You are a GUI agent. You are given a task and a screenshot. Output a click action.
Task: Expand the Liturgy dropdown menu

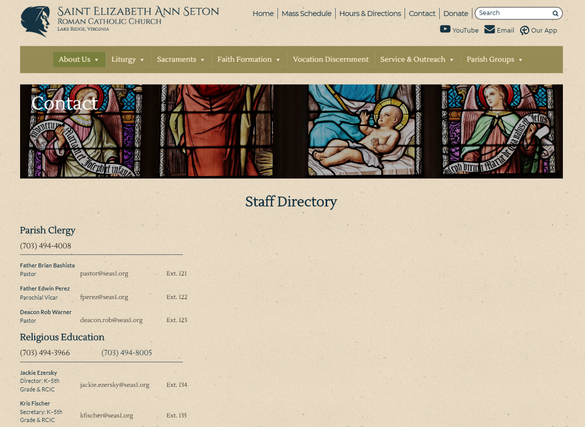click(x=128, y=59)
